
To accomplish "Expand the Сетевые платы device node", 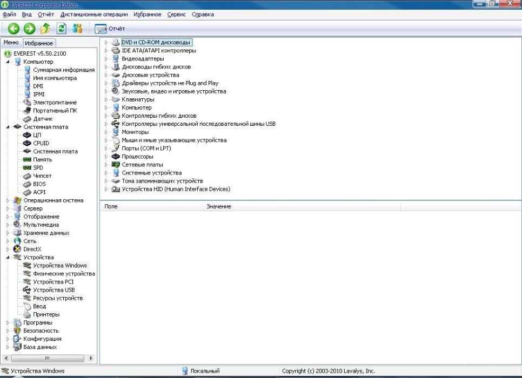I will tap(106, 165).
